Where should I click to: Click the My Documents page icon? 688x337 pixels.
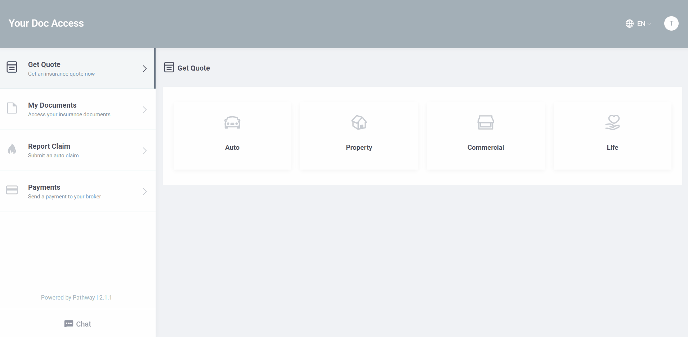tap(12, 108)
